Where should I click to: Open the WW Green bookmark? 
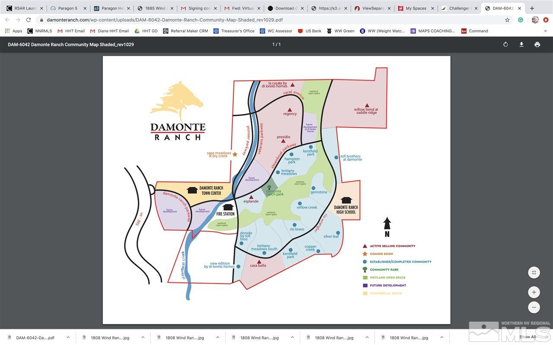pyautogui.click(x=340, y=31)
